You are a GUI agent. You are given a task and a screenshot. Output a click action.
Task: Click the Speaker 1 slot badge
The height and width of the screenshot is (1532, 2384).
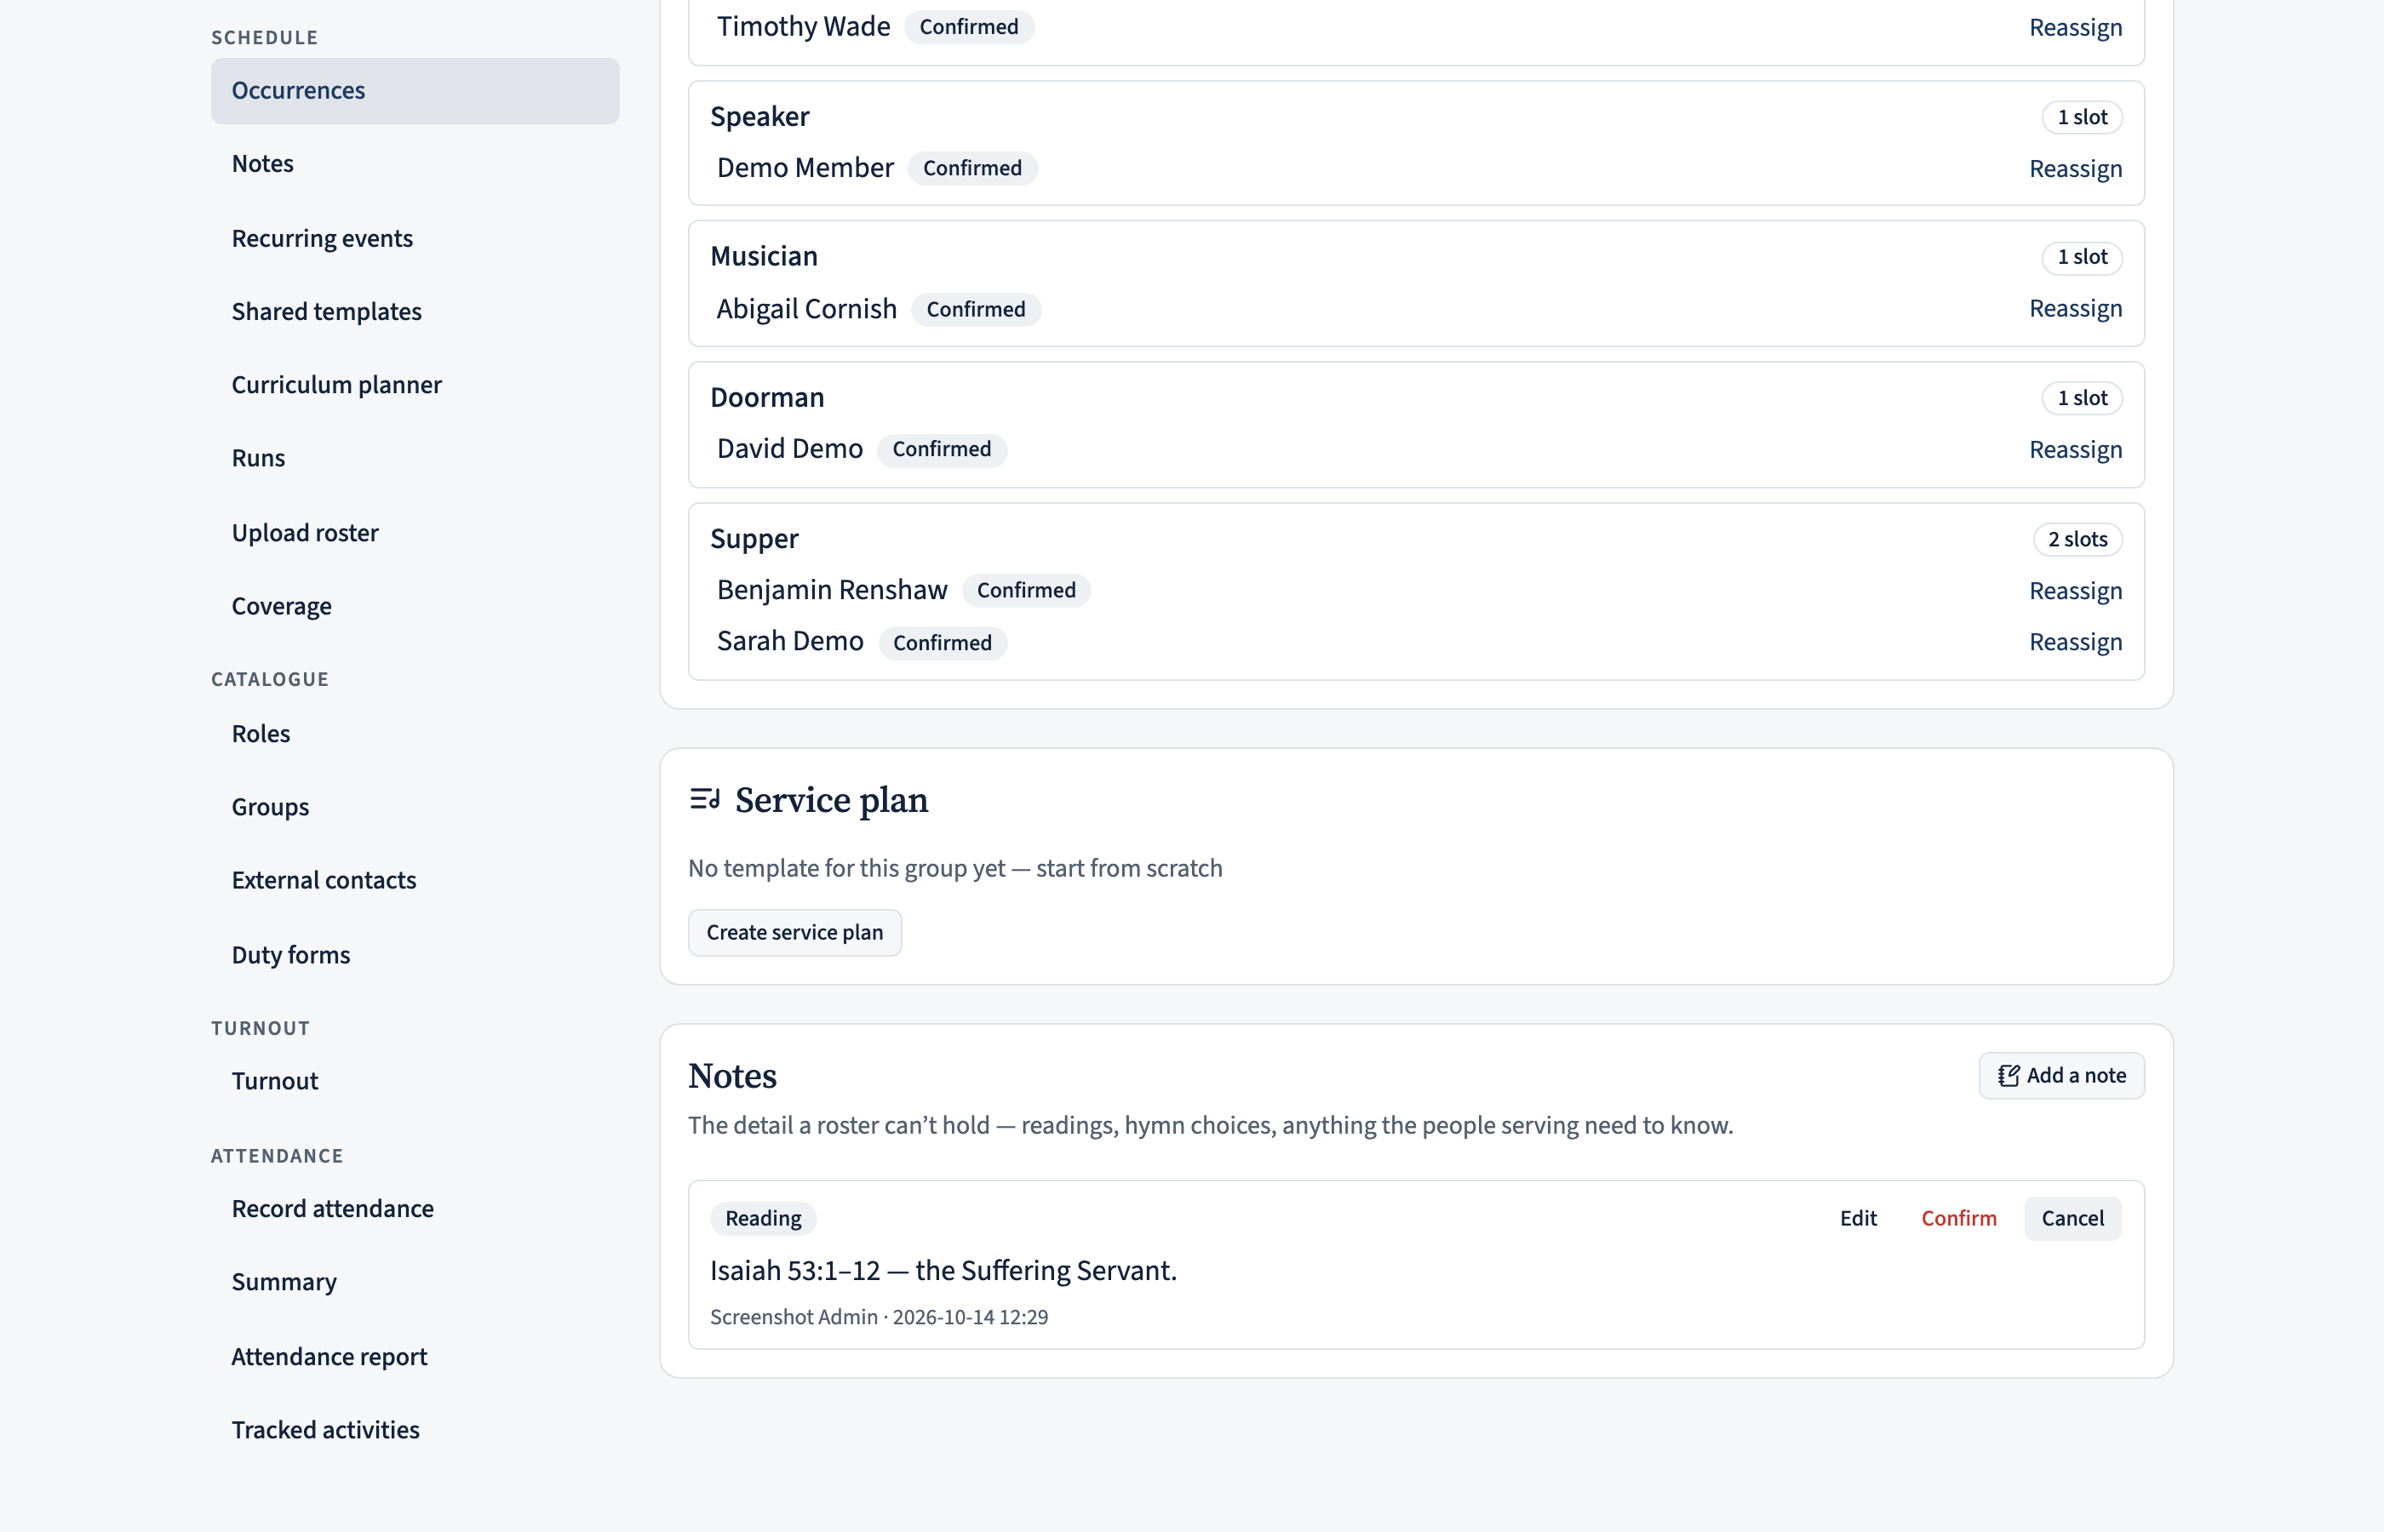pos(2083,117)
